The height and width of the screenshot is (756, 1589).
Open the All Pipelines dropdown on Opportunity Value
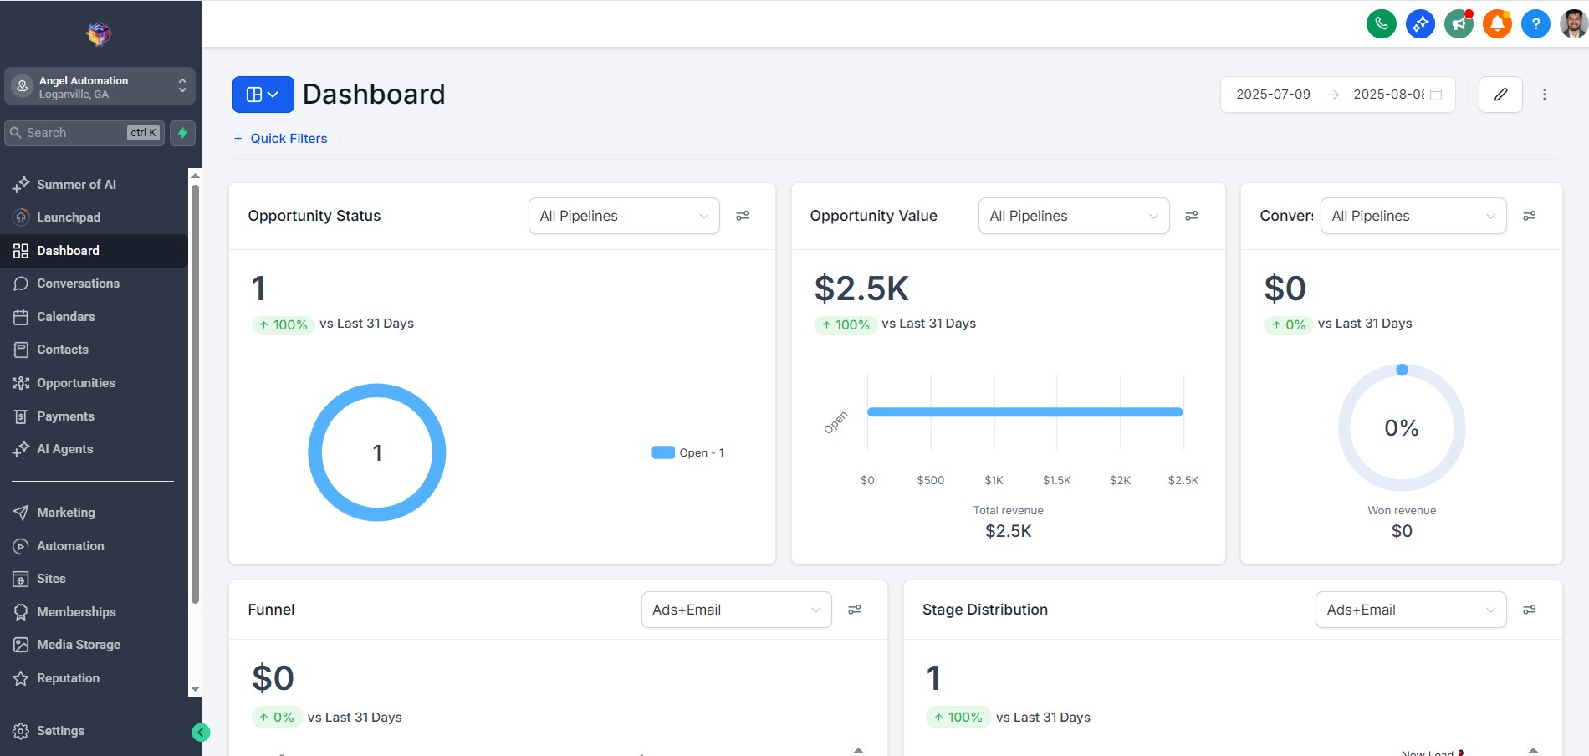[x=1073, y=216]
